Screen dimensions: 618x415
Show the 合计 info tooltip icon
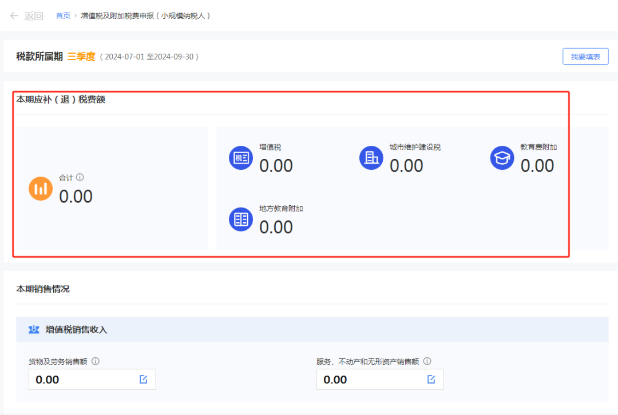[80, 178]
